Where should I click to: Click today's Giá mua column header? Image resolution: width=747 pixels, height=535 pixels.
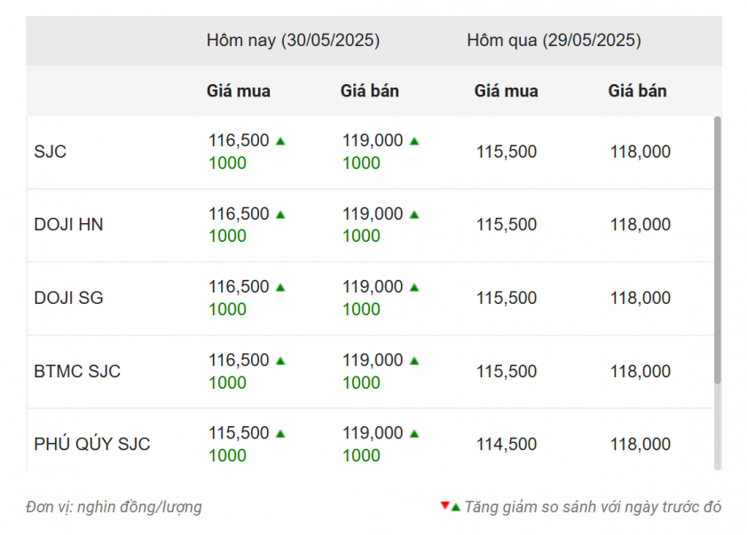(x=239, y=91)
